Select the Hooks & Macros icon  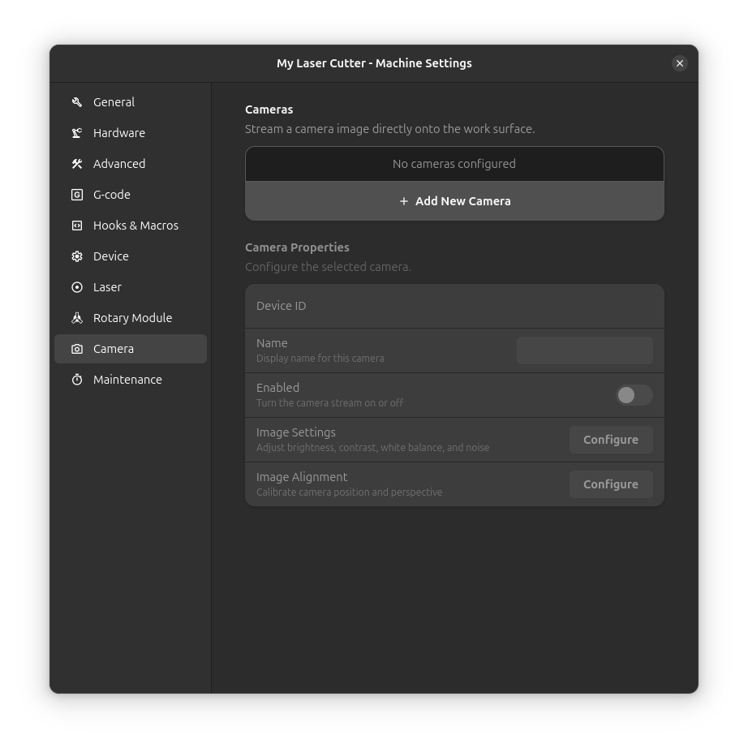(x=76, y=226)
